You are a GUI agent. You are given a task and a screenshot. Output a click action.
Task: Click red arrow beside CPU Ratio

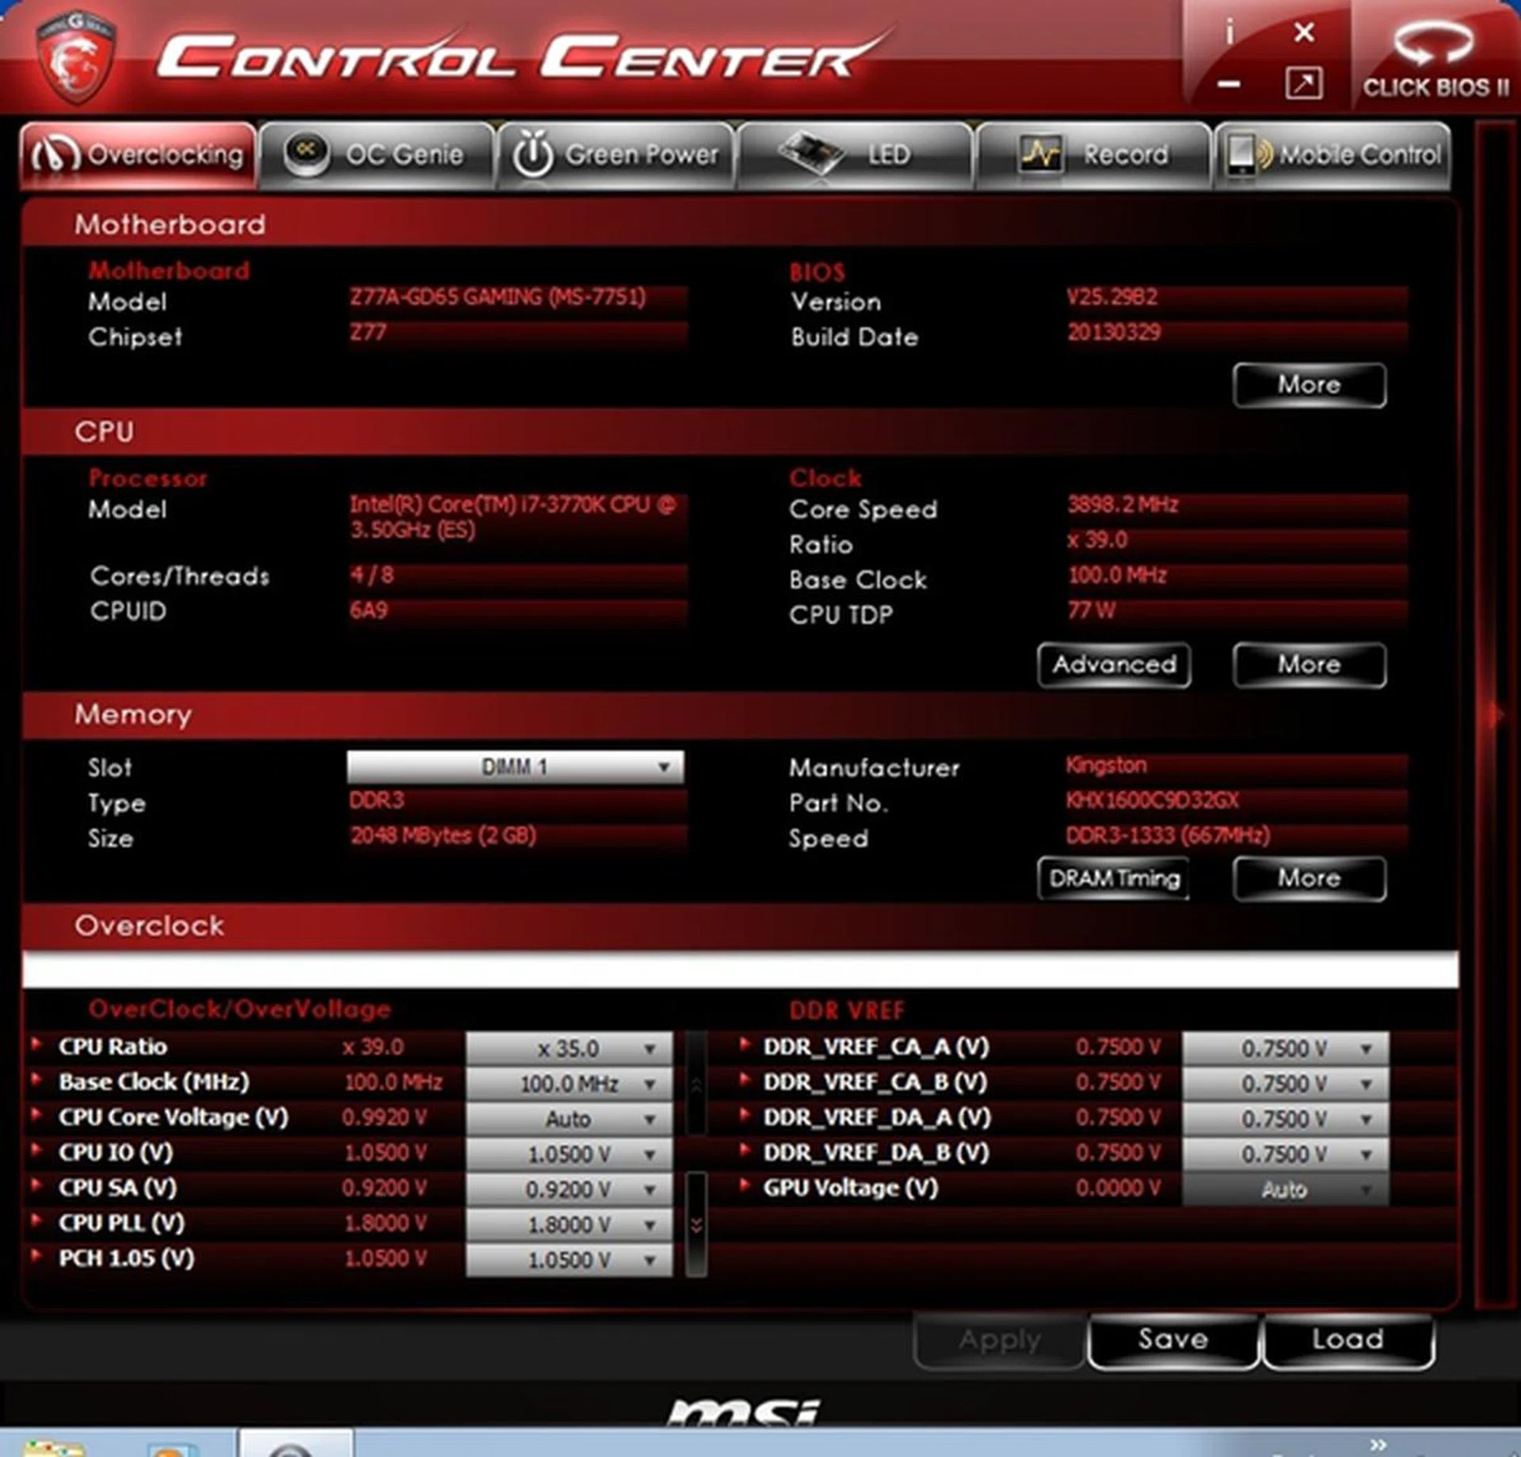(36, 1044)
